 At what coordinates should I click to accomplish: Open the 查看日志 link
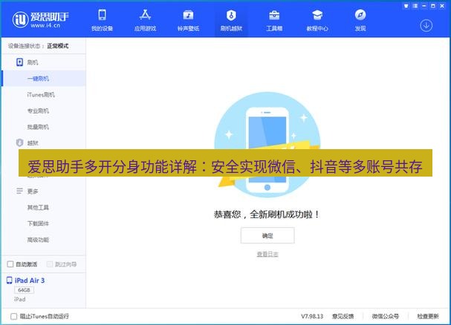pyautogui.click(x=267, y=254)
